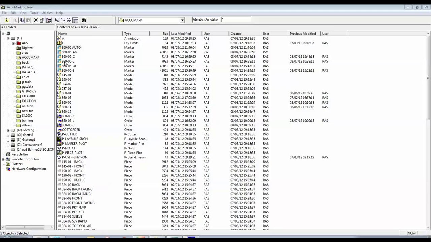Click the binoculars Find icon
This screenshot has height=242, width=431.
84,21
